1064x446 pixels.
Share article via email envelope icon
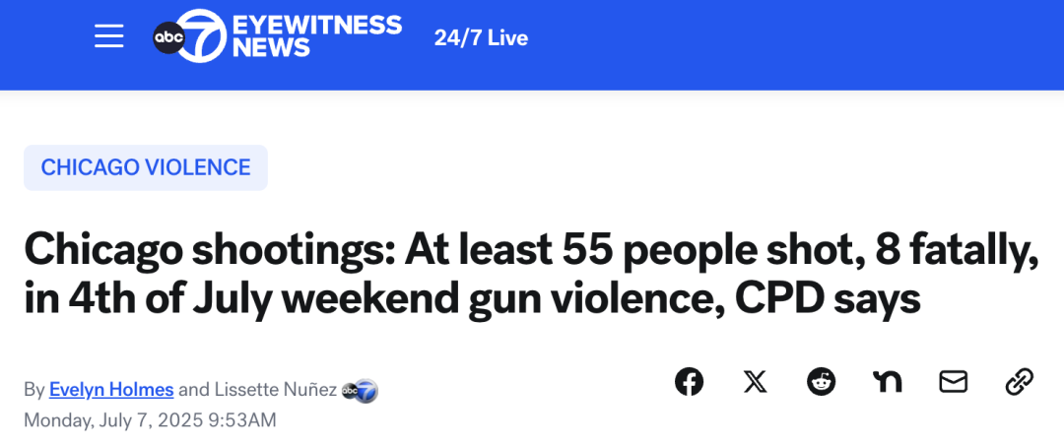coord(953,382)
